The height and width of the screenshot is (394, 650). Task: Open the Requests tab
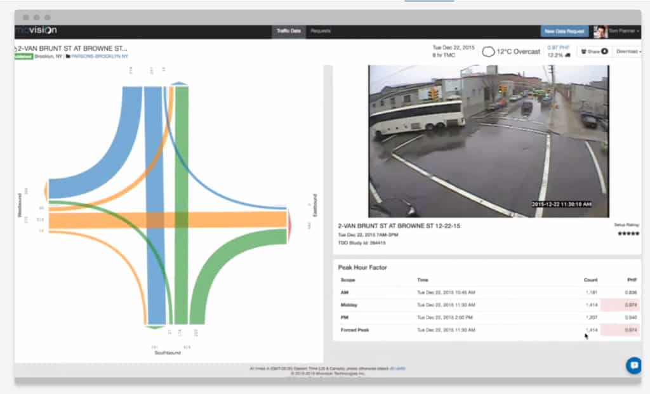click(321, 31)
